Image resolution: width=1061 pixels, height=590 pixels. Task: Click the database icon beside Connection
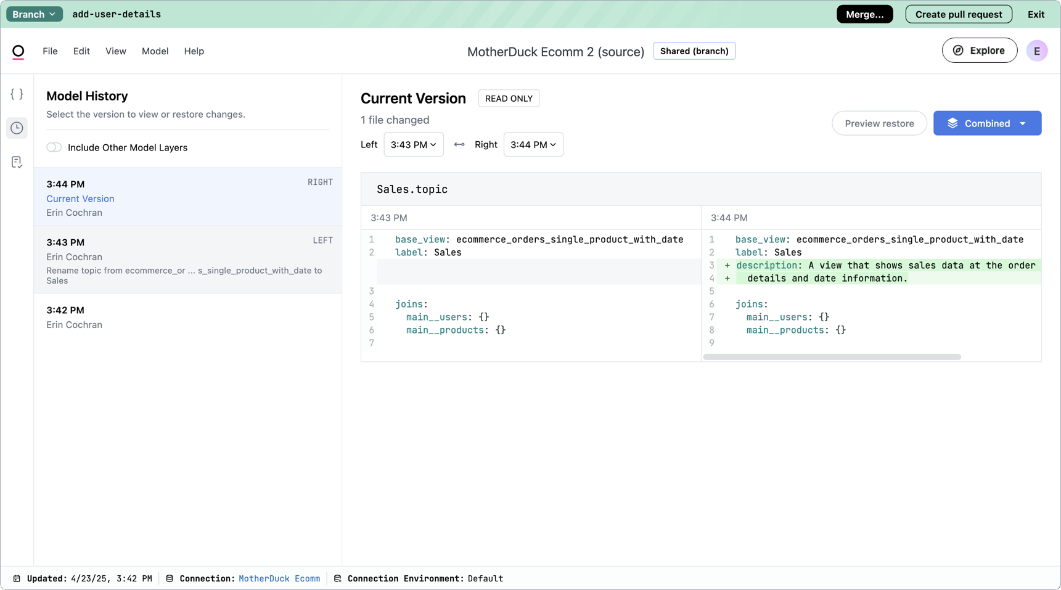170,578
